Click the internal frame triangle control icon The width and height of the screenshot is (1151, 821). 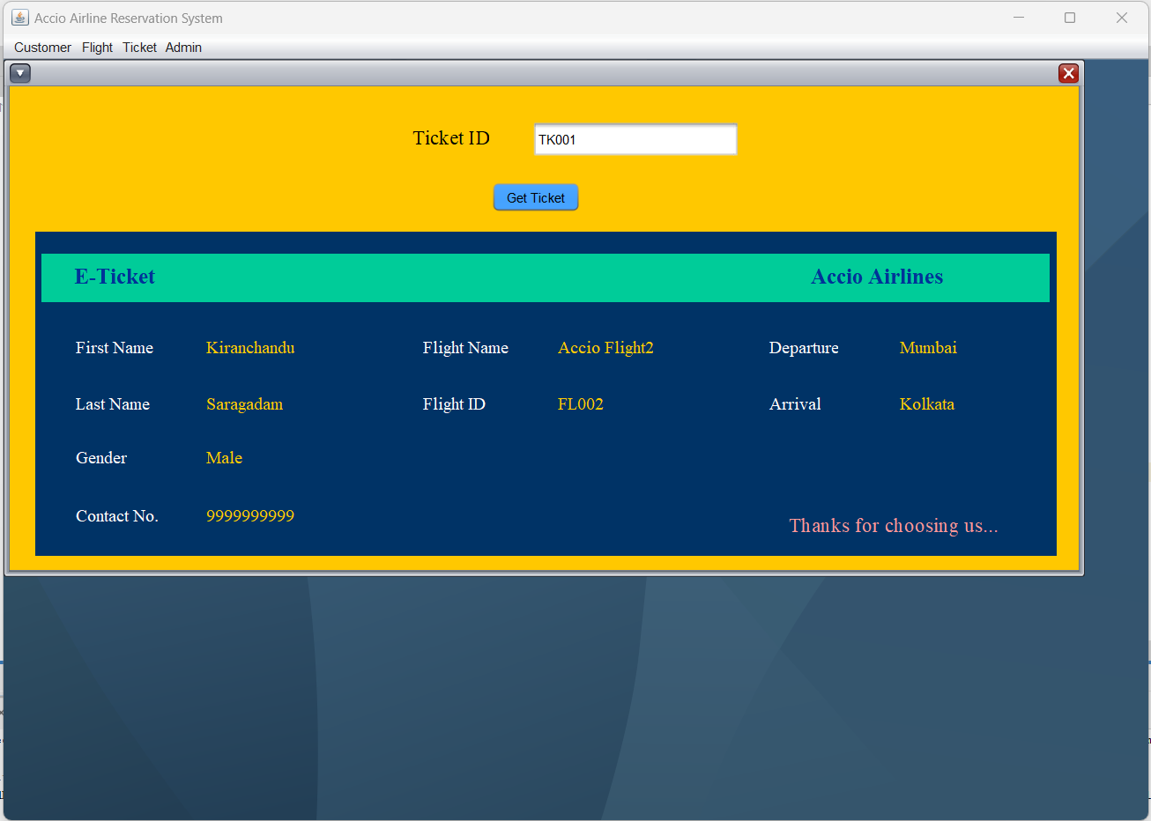pyautogui.click(x=19, y=73)
